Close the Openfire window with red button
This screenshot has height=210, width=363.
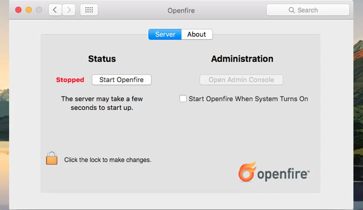(18, 10)
